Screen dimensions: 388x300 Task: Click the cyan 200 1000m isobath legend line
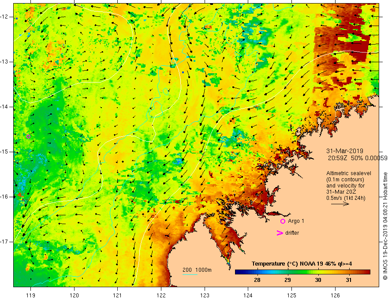click(190, 274)
